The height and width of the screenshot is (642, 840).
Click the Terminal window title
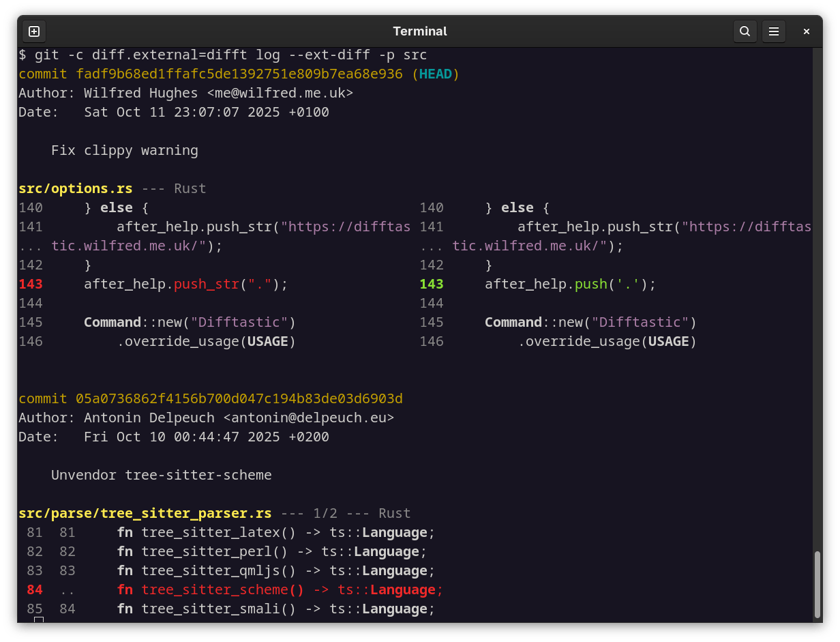click(420, 31)
